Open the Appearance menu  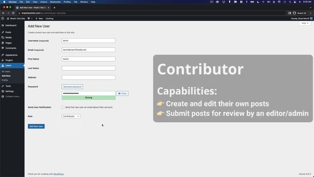[12, 55]
